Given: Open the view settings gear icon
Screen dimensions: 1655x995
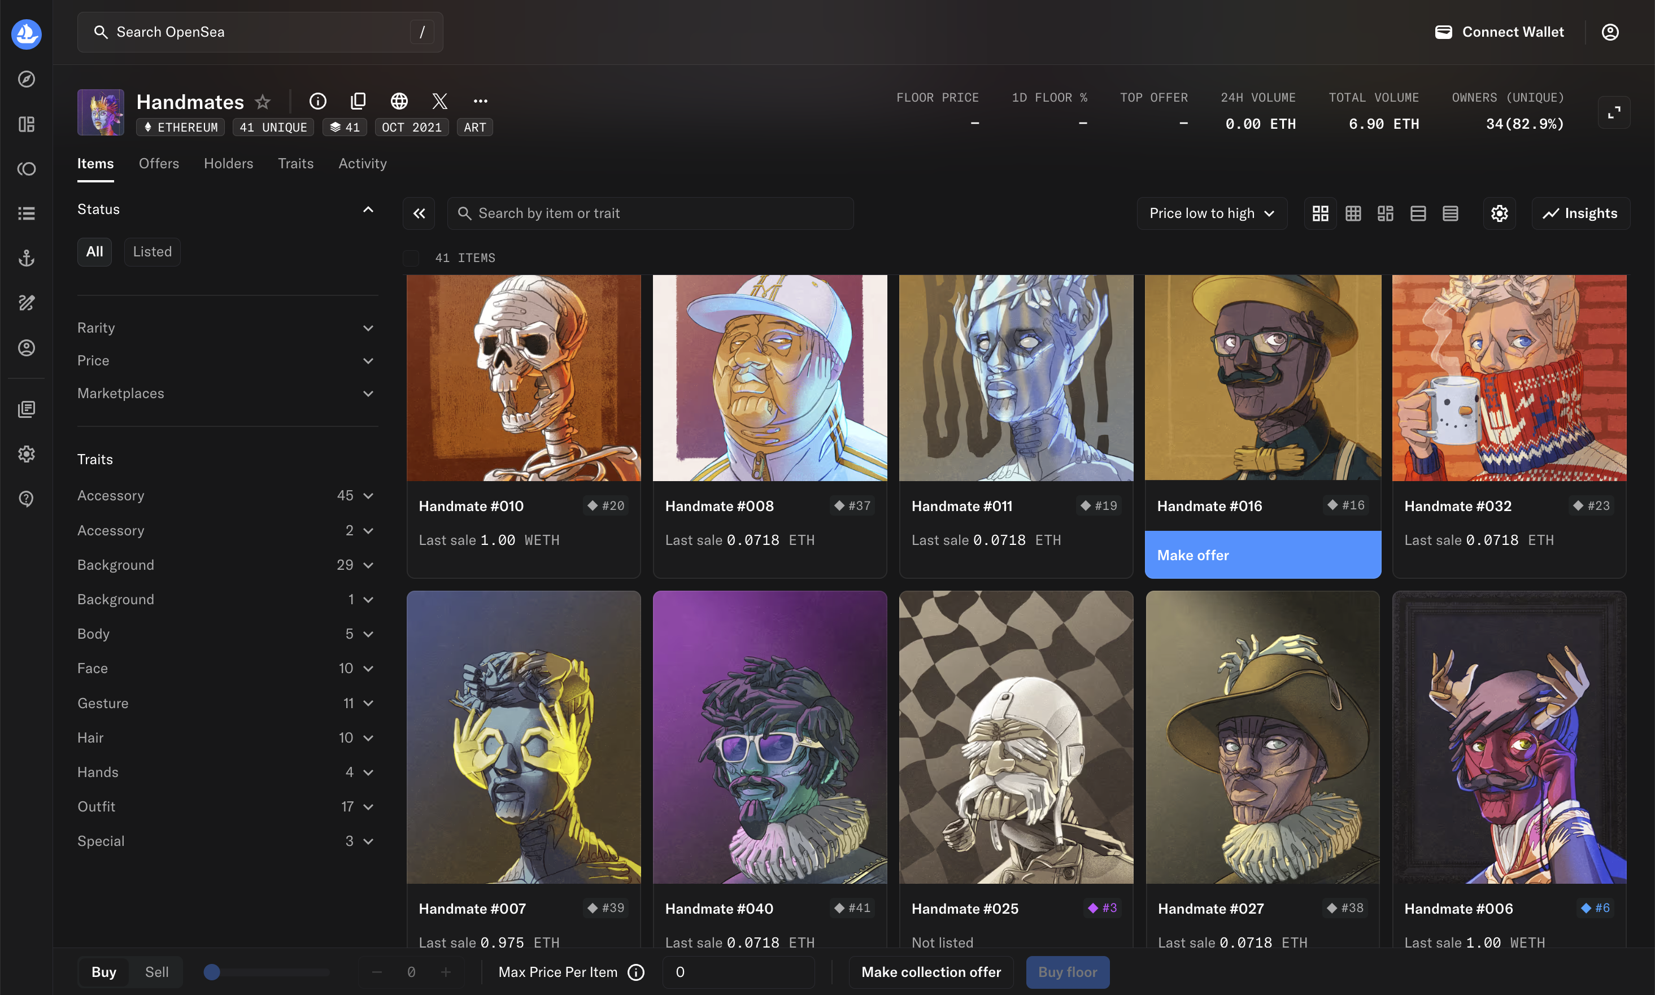Looking at the screenshot, I should tap(1500, 213).
